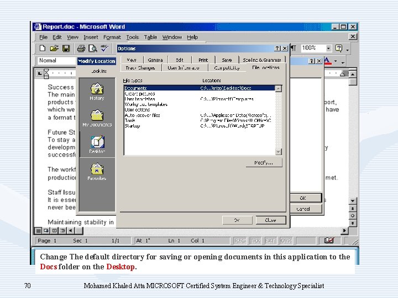Switch to the Edit tab in Options
This screenshot has width=398, height=298.
point(180,60)
